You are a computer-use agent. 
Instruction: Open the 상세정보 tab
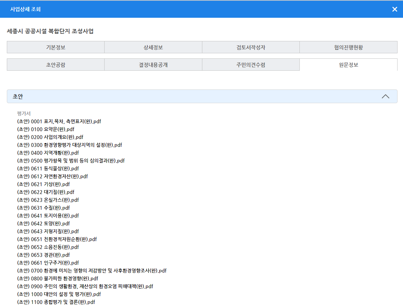[x=153, y=47]
